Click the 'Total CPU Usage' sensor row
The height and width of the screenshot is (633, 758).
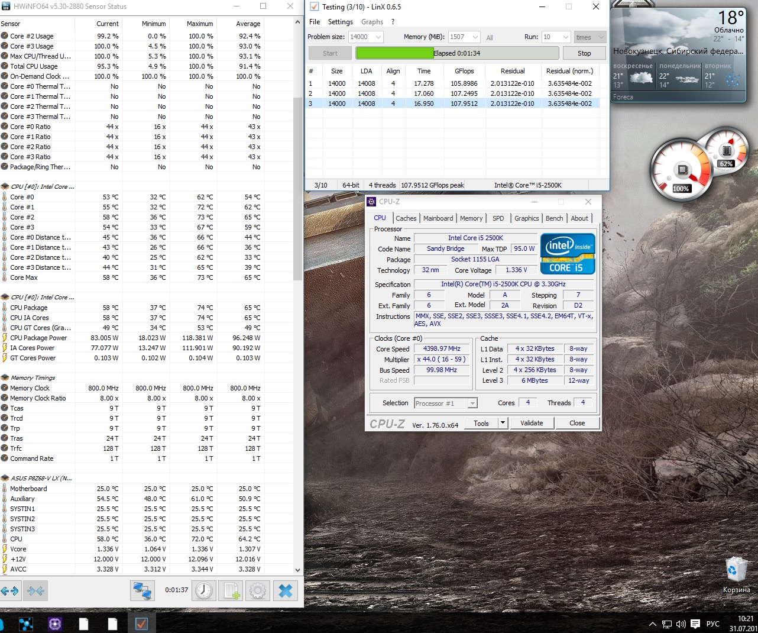131,66
